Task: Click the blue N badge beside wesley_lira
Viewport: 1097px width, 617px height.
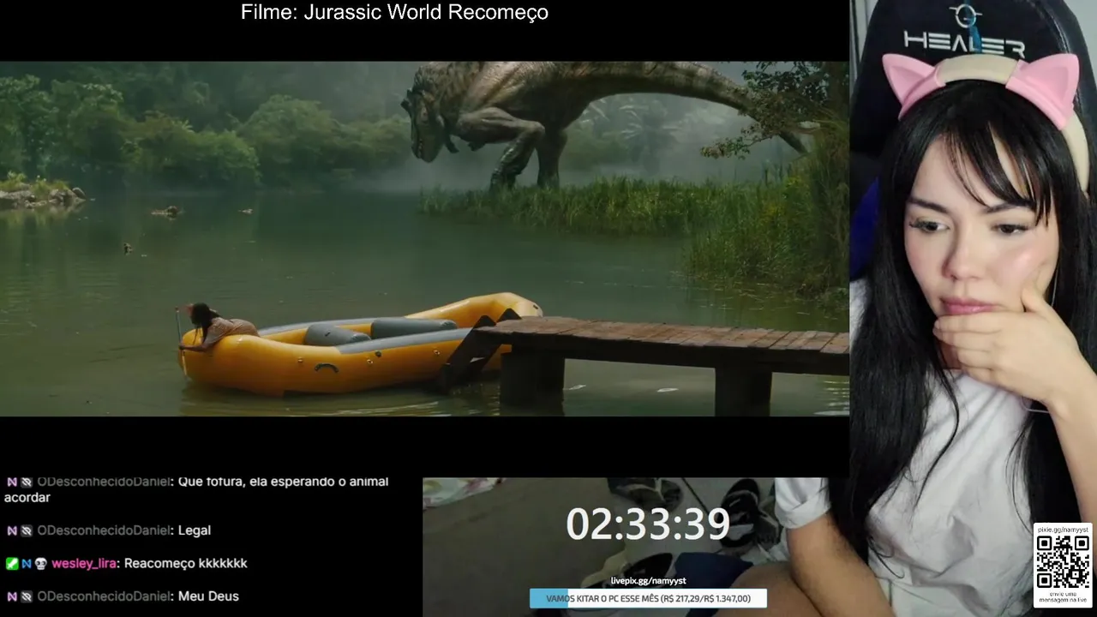Action: point(27,564)
